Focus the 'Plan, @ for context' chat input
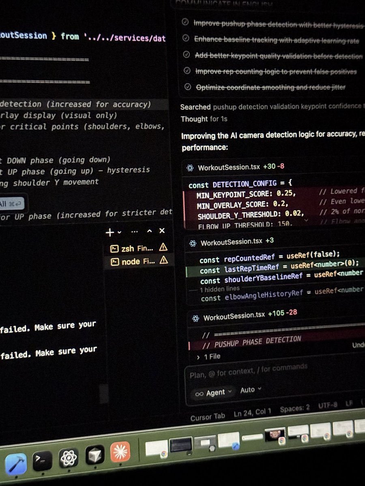The height and width of the screenshot is (486, 365). [248, 371]
